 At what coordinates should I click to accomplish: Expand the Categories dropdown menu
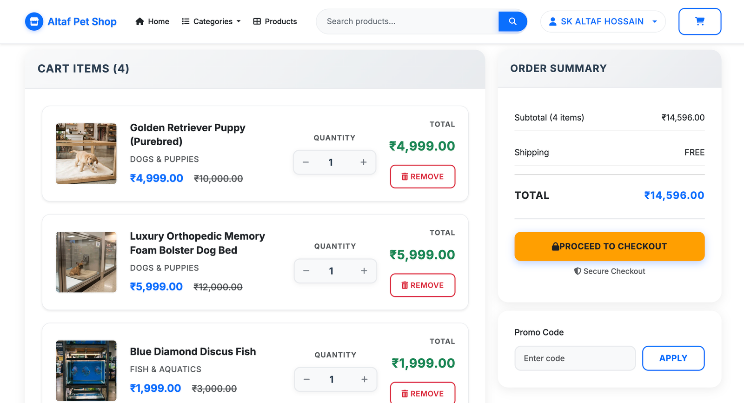point(211,21)
